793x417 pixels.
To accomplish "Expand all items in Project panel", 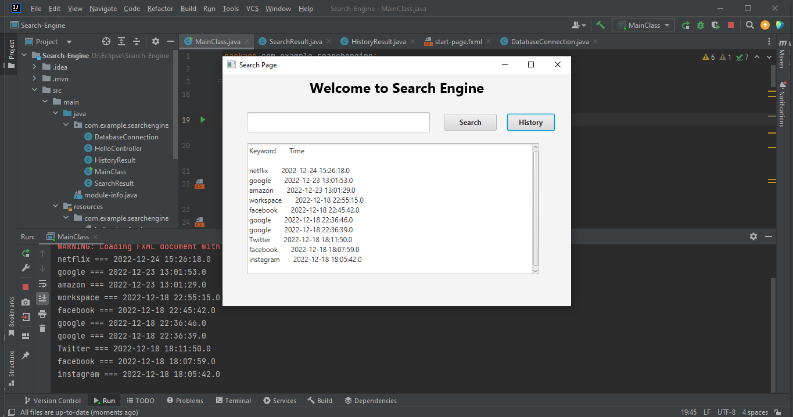I will [121, 41].
